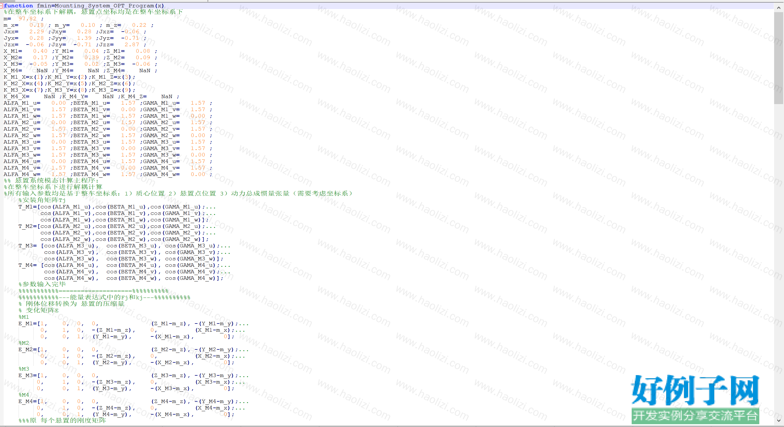Click the 'T_M4=' matrix definition

(27, 265)
